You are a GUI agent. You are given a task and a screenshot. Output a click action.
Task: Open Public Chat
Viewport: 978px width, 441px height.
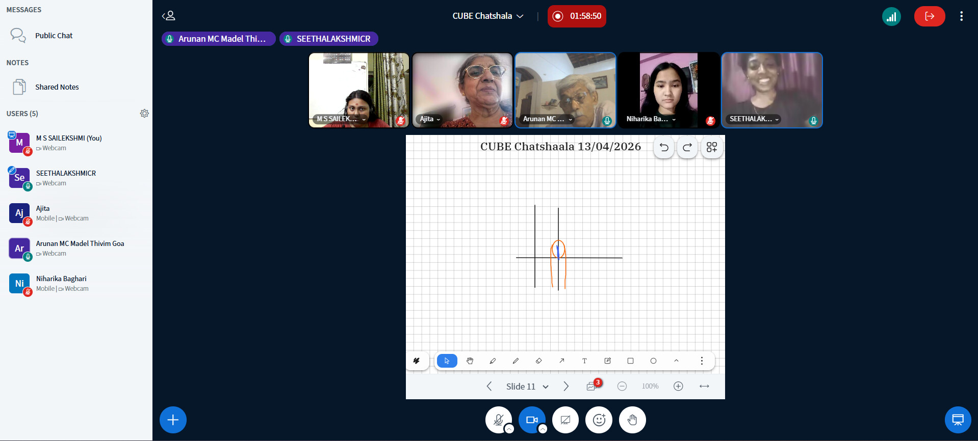point(54,36)
